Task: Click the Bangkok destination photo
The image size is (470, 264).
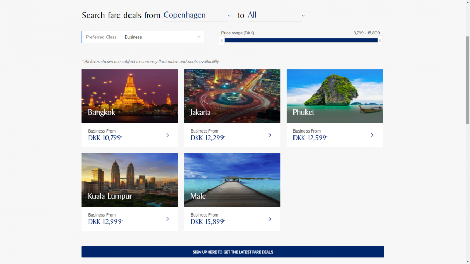Action: coord(130,96)
